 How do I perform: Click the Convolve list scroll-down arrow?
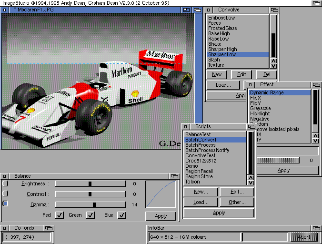(x=273, y=66)
